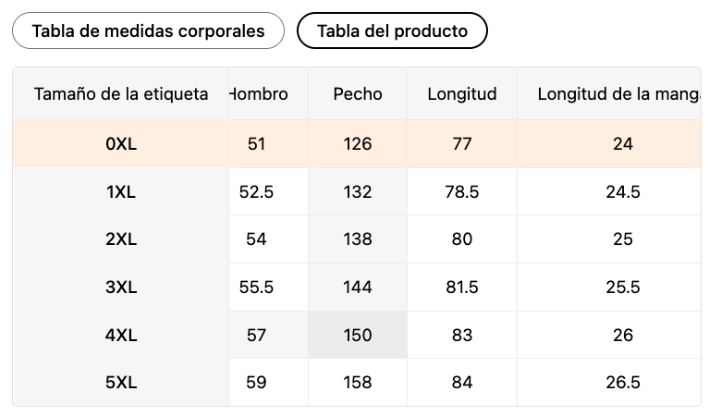Click the Longitud column header
721x416 pixels.
tap(462, 93)
